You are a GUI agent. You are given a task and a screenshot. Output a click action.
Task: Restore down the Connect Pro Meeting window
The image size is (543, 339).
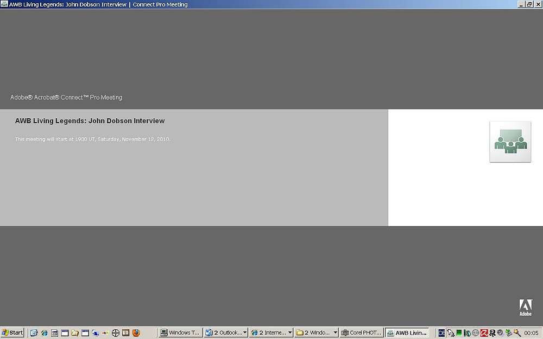tap(529, 4)
